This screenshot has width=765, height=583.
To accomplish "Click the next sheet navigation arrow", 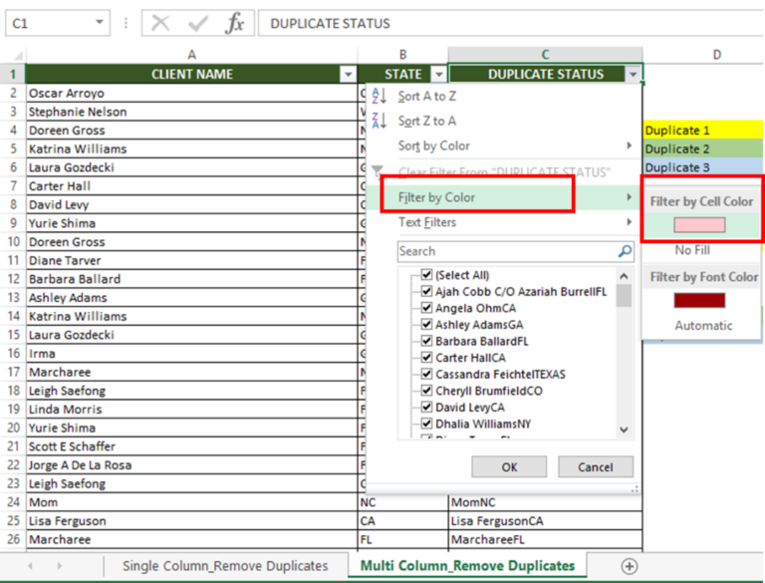I will 60,566.
